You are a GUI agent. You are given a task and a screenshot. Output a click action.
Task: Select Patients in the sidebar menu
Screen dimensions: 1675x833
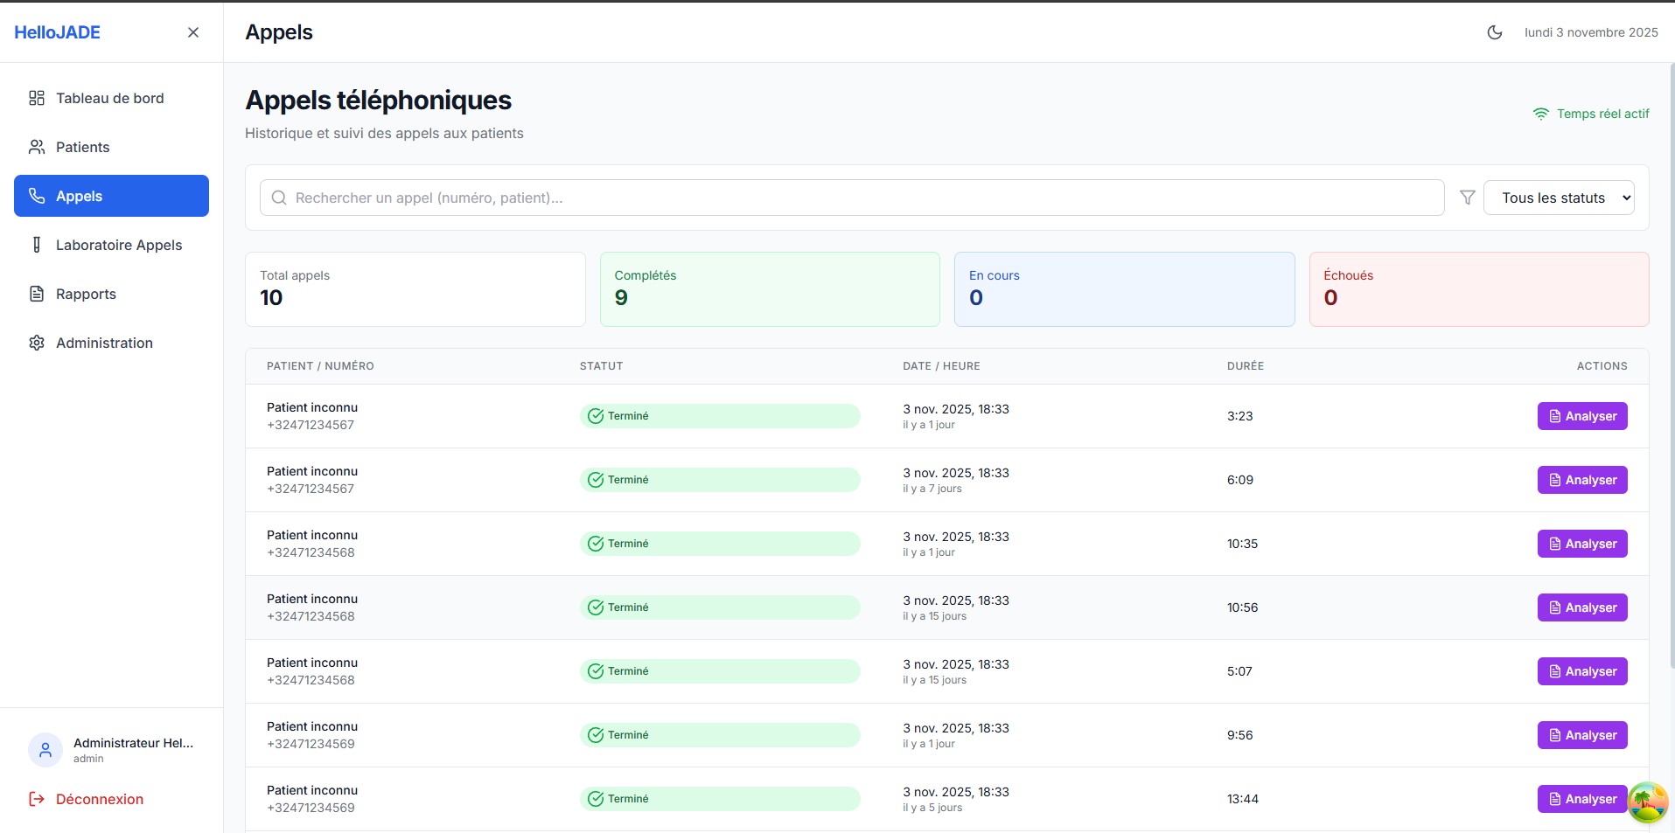[82, 147]
